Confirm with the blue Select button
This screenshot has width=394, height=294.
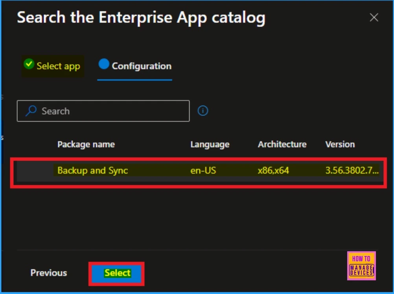pos(117,274)
